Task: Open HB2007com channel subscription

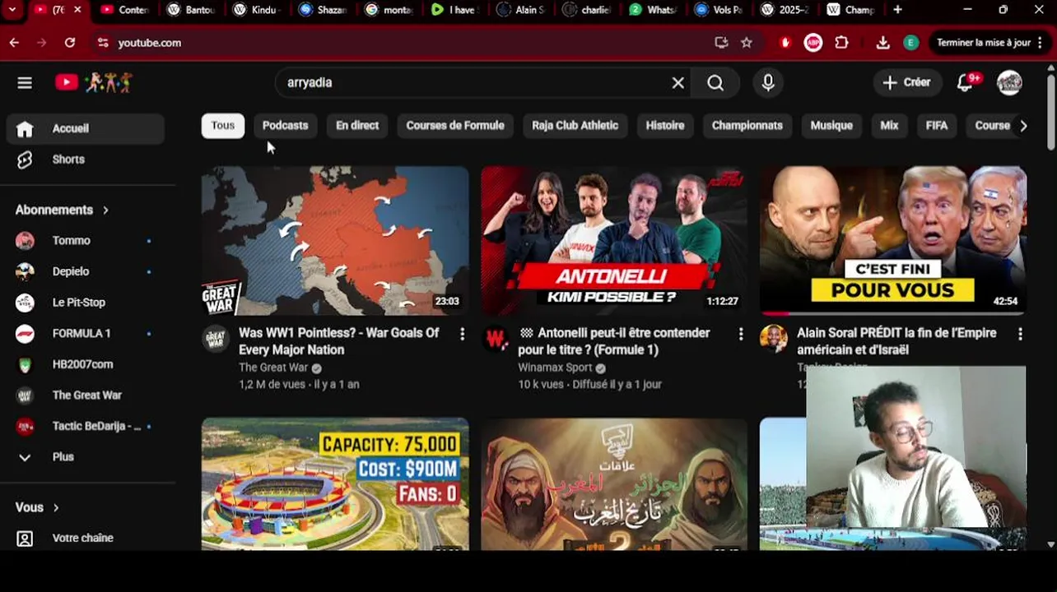Action: tap(86, 364)
